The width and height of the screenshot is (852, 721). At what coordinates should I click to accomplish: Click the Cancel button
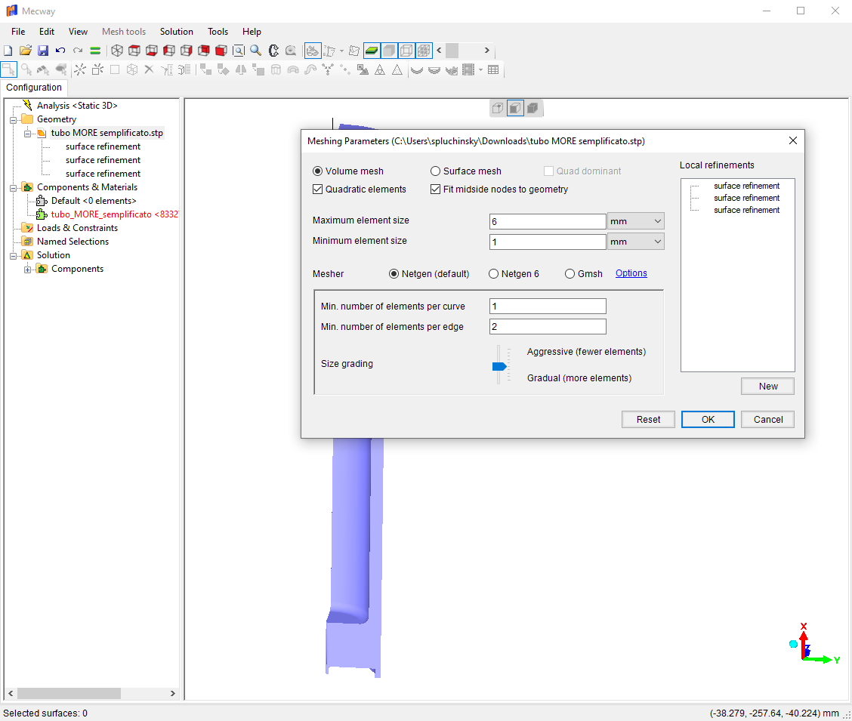767,419
